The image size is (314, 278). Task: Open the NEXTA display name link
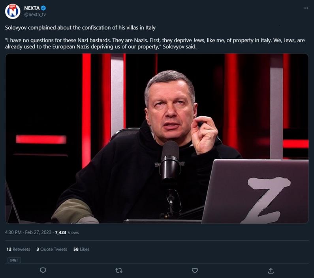[x=32, y=8]
